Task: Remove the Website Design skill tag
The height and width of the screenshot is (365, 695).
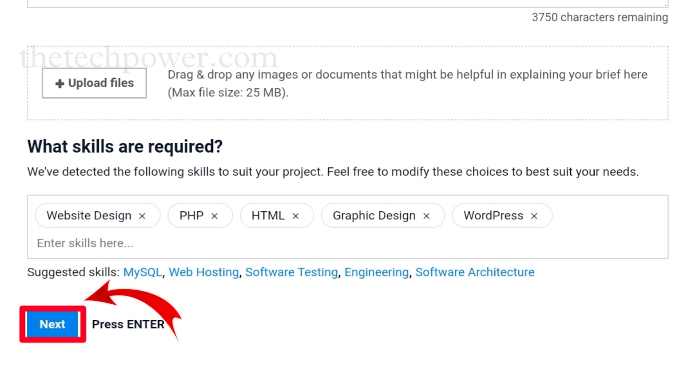Action: (142, 216)
